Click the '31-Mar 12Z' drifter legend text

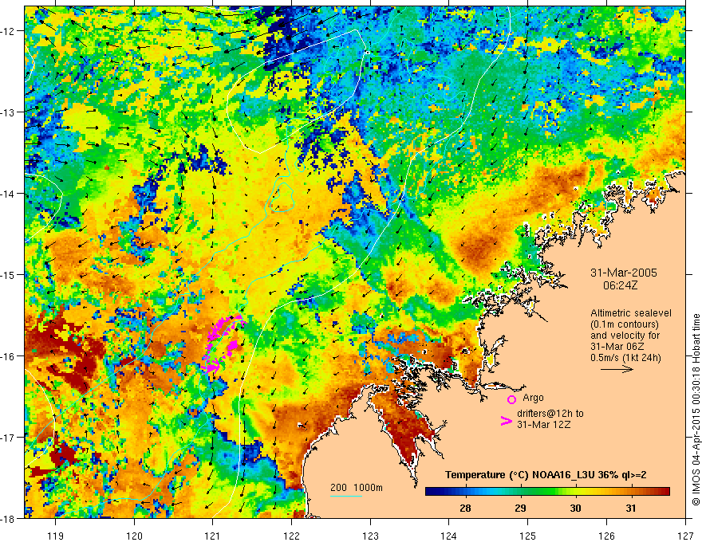(543, 425)
